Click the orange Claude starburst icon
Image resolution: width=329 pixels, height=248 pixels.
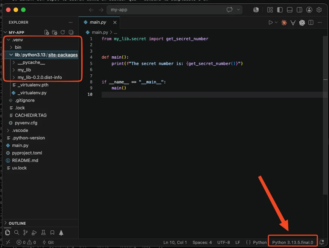pos(284,23)
